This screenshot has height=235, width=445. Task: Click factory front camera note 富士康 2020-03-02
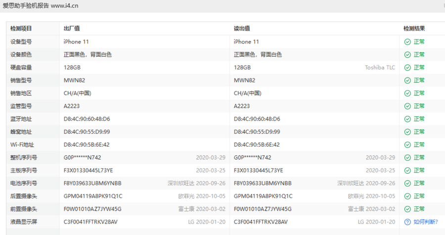pos(202,209)
